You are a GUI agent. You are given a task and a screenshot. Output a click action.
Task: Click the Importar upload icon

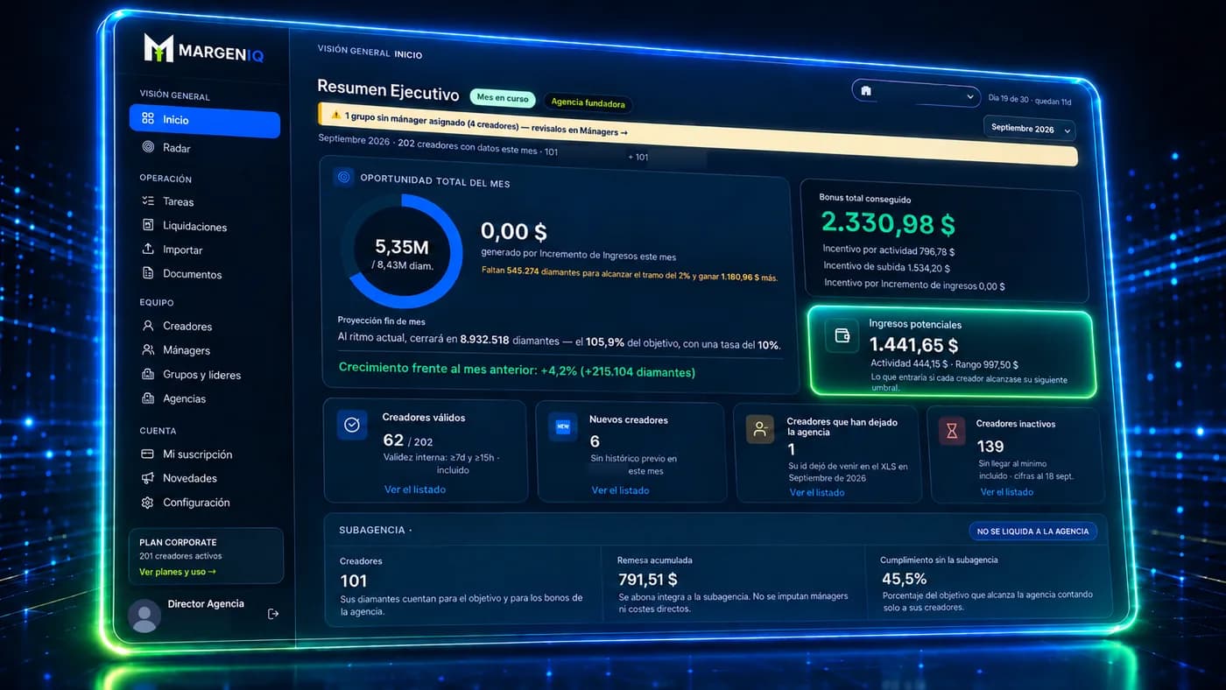(148, 249)
